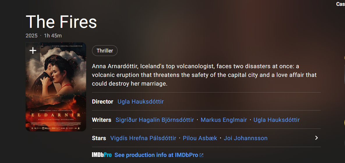Click the Stars label
The height and width of the screenshot is (163, 345).
point(99,138)
